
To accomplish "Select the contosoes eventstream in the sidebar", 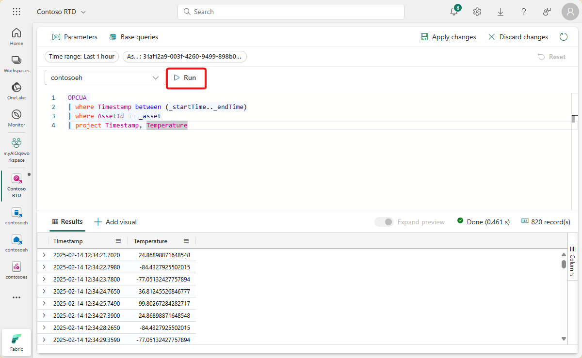I will click(x=16, y=269).
